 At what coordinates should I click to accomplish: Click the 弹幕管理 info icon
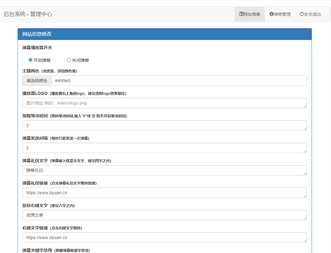[x=271, y=14]
